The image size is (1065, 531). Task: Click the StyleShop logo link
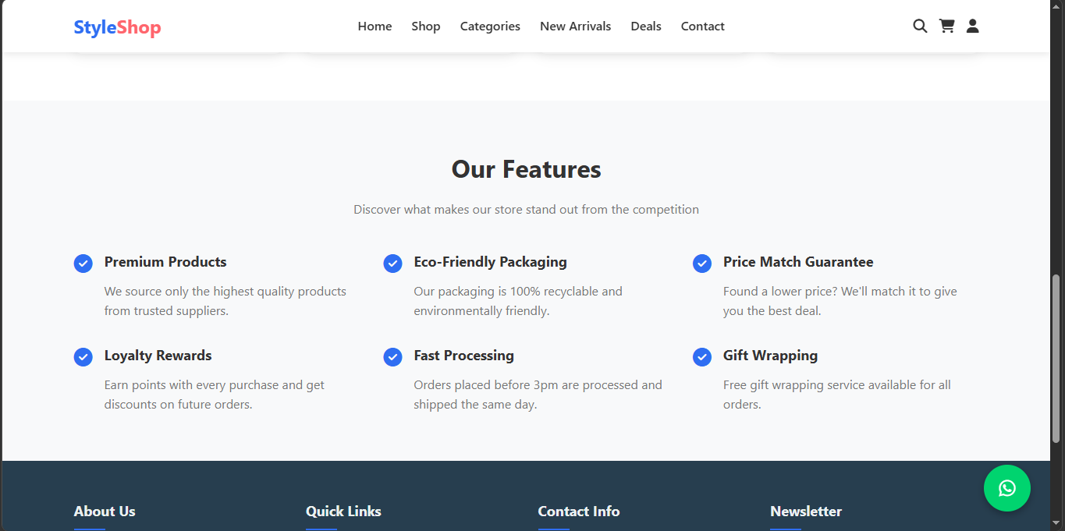pos(117,27)
